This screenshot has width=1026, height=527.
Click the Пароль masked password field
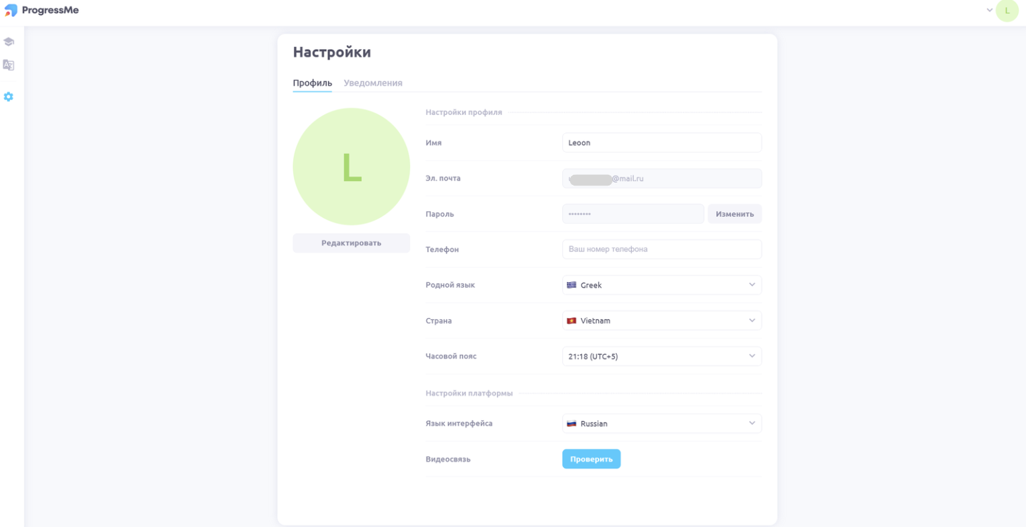click(633, 214)
